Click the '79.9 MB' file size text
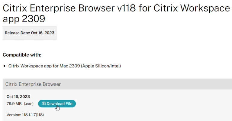232x121 pixels. 13,104
